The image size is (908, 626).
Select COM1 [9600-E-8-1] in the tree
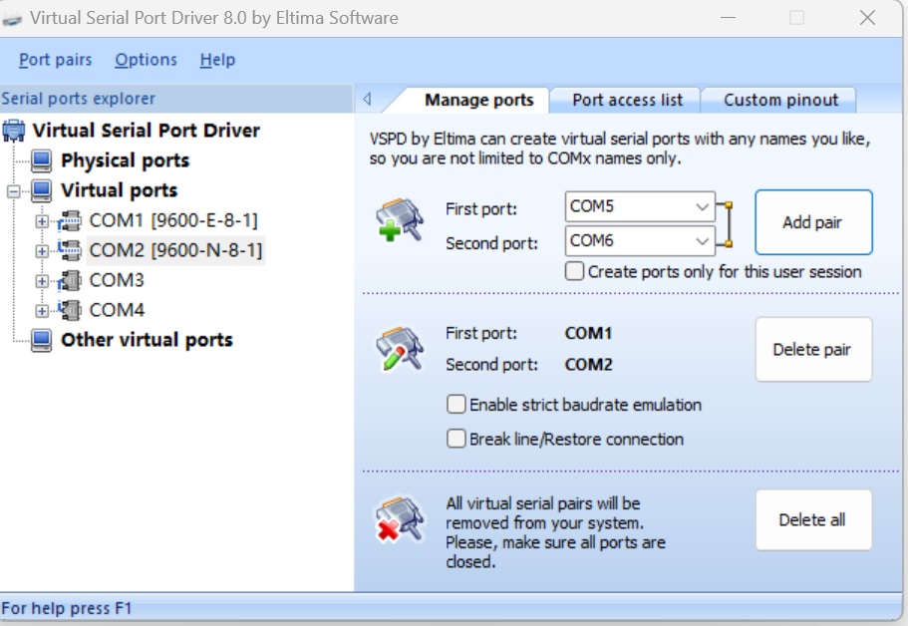click(173, 220)
